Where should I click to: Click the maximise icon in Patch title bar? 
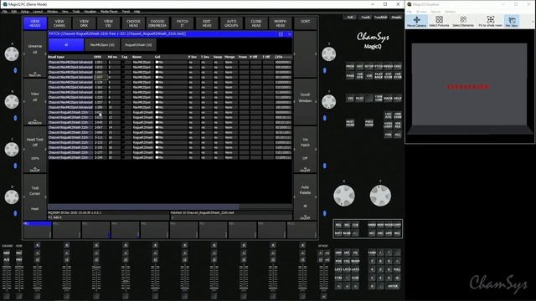point(281,33)
